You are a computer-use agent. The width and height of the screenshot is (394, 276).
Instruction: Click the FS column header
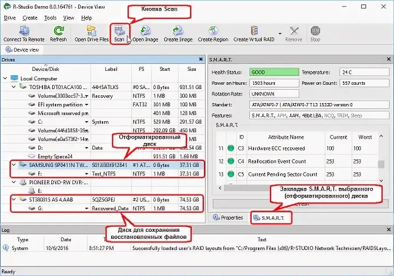141,69
